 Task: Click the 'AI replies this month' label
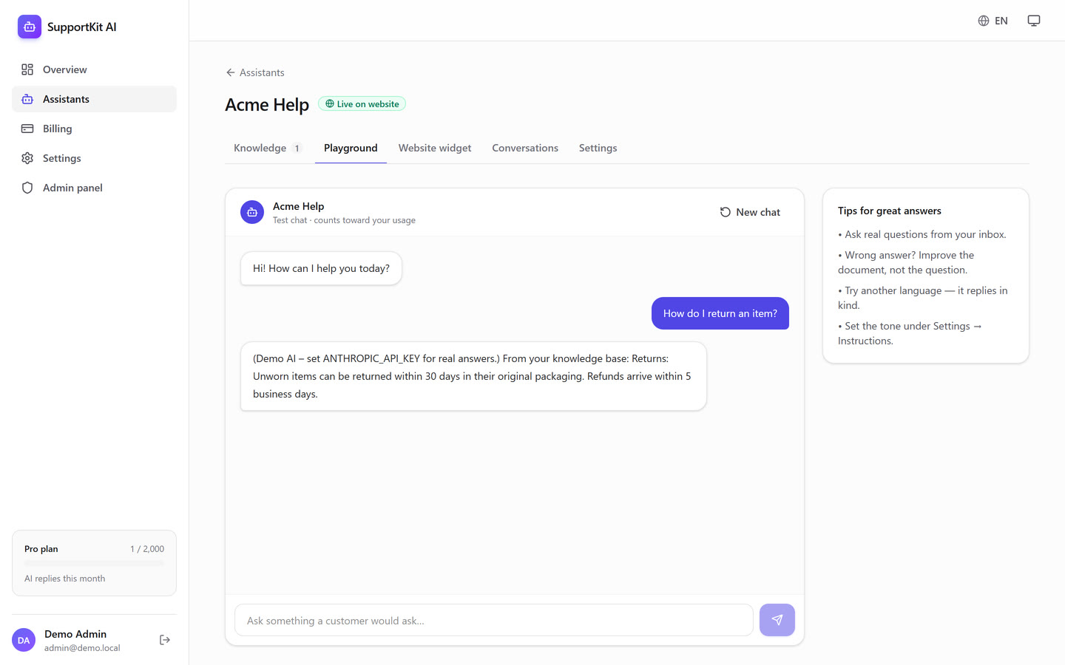(x=64, y=579)
